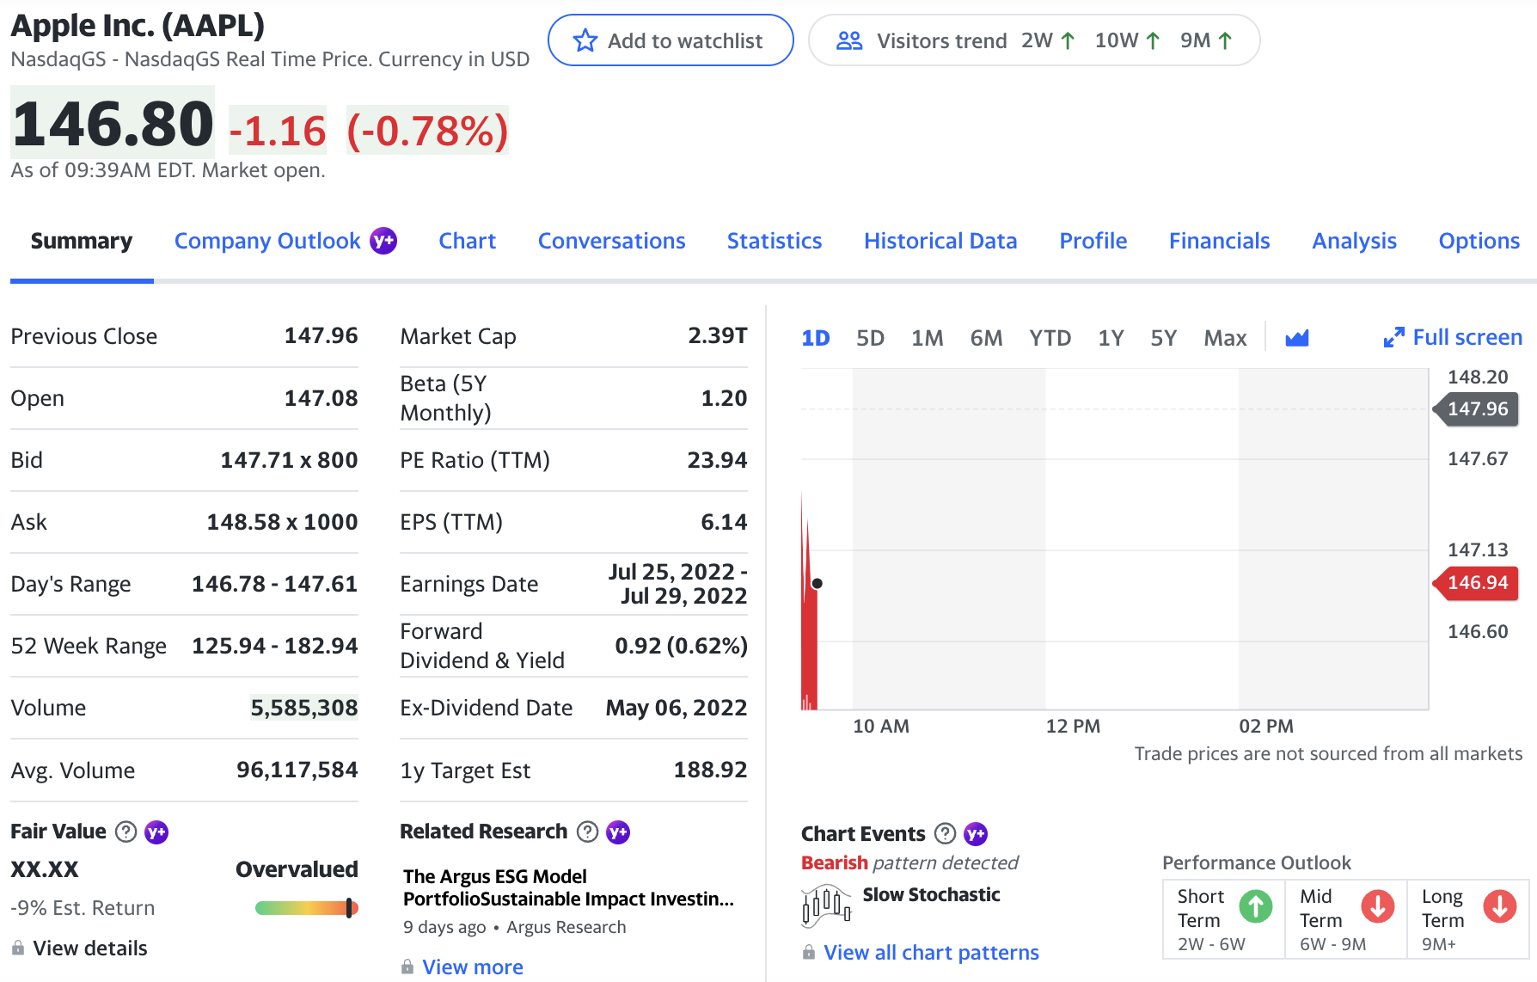
Task: Click the 10W trend up arrow
Action: (1154, 40)
